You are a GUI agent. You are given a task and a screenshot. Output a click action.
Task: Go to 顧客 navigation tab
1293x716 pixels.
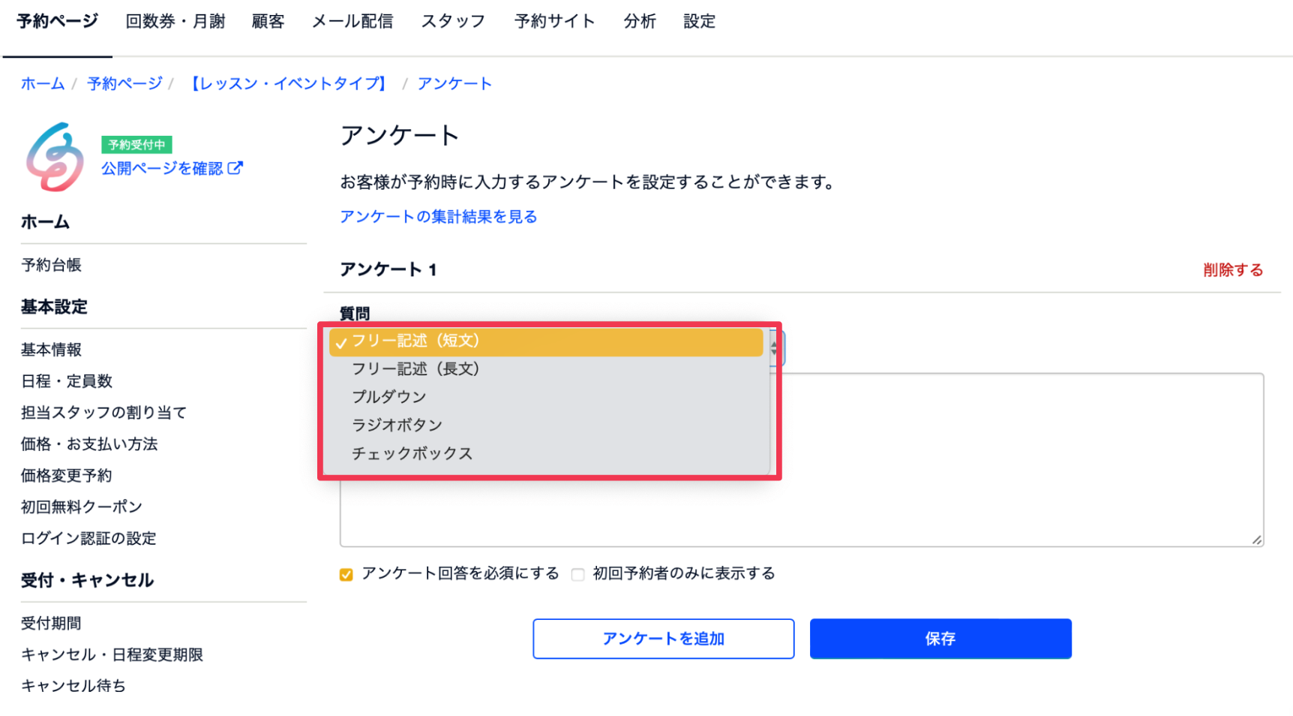[x=268, y=21]
